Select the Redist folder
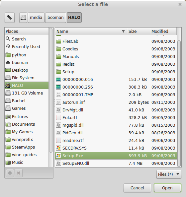186x197 pixels. pos(116,64)
